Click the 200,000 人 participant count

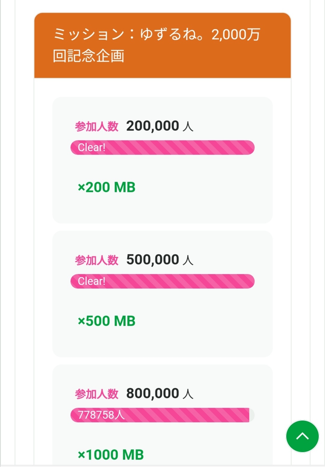click(159, 126)
